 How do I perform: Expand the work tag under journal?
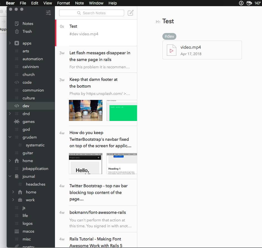tap(13, 200)
